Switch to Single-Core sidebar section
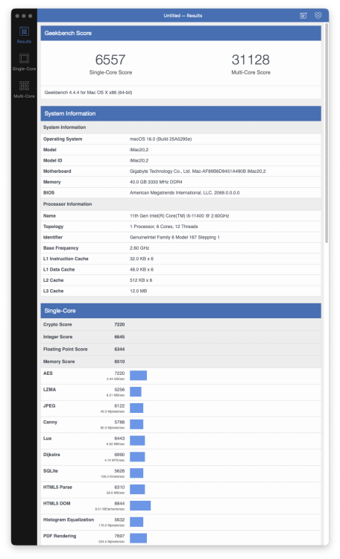The width and height of the screenshot is (340, 559). pos(24,62)
